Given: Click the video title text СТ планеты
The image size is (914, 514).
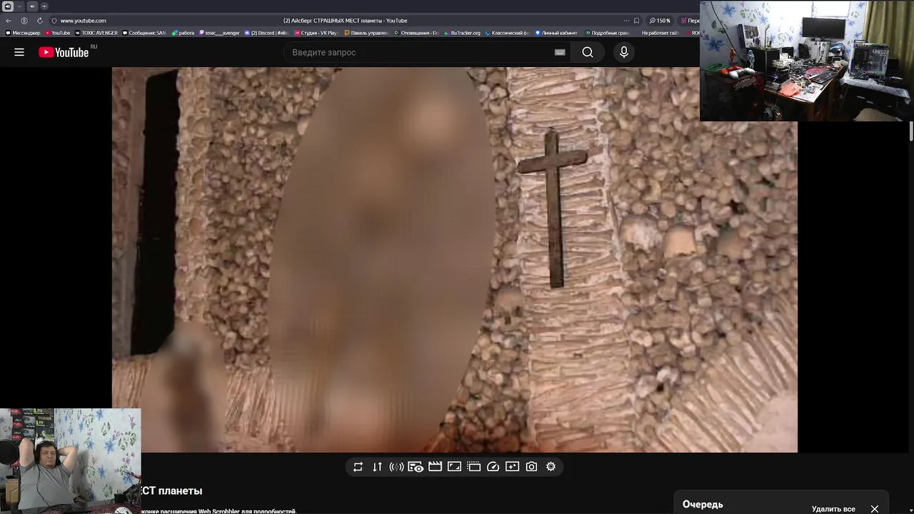Looking at the screenshot, I should (x=171, y=491).
